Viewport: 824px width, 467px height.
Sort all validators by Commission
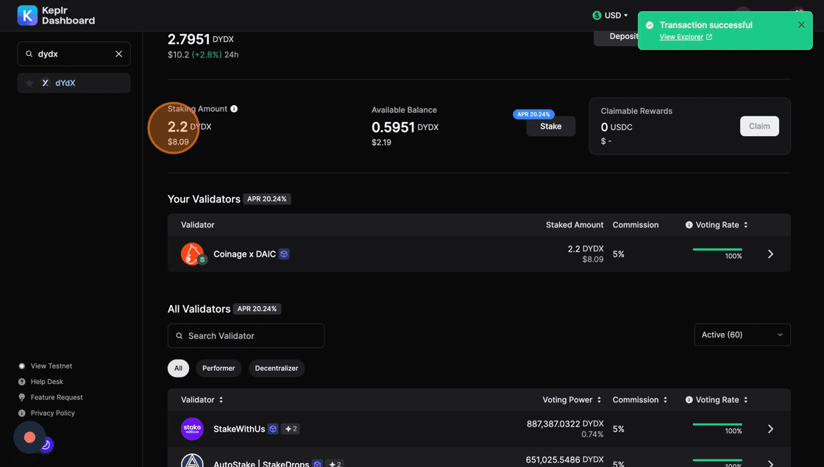pos(640,400)
